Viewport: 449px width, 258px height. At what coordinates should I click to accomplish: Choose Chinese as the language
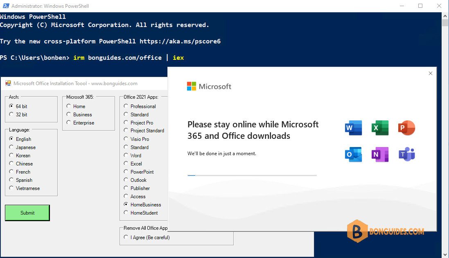tap(21, 164)
